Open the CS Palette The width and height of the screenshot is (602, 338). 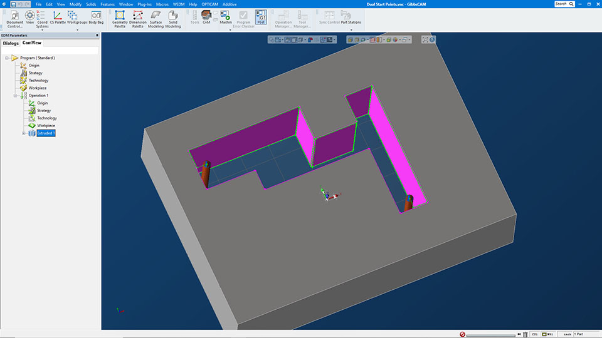click(x=57, y=18)
